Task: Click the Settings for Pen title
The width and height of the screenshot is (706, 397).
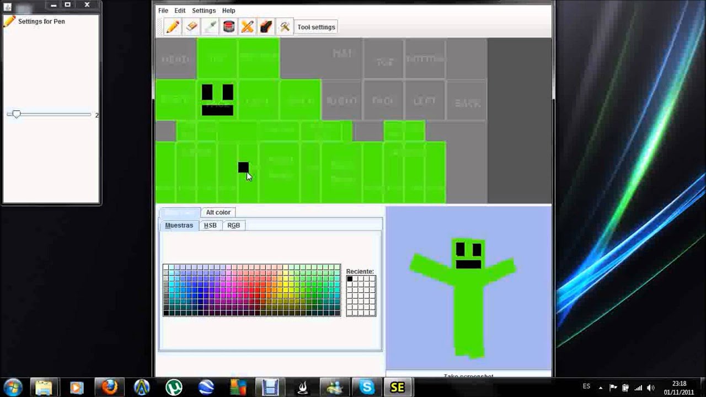Action: click(x=41, y=22)
